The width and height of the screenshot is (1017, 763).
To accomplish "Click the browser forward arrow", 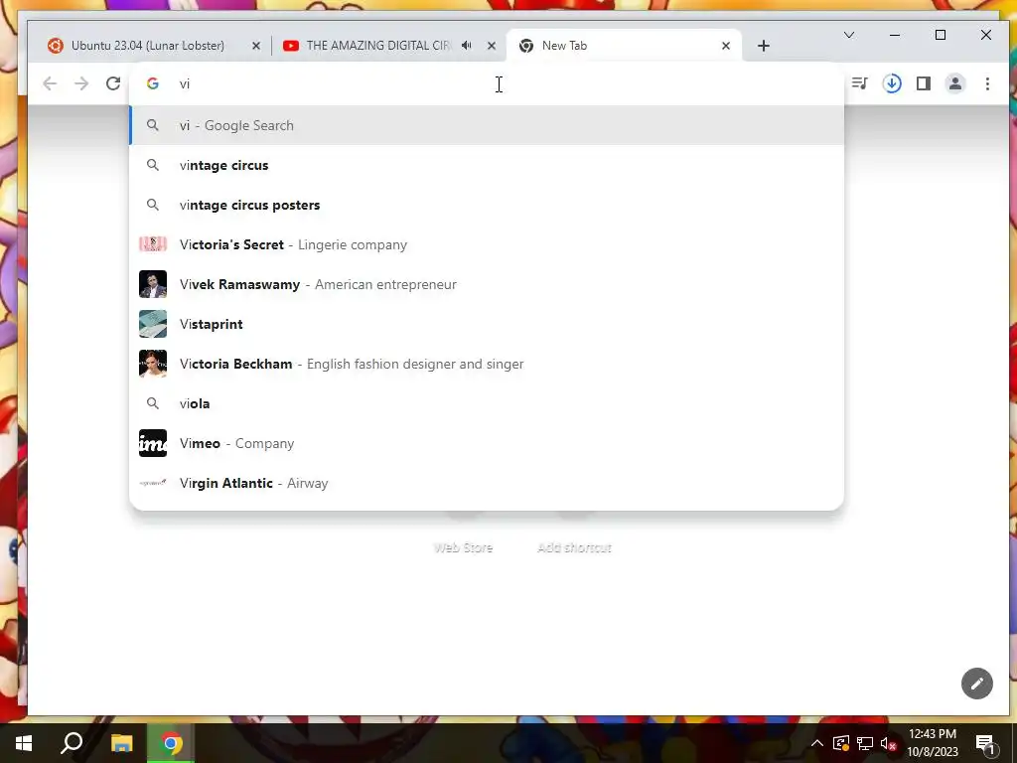I will pos(81,83).
